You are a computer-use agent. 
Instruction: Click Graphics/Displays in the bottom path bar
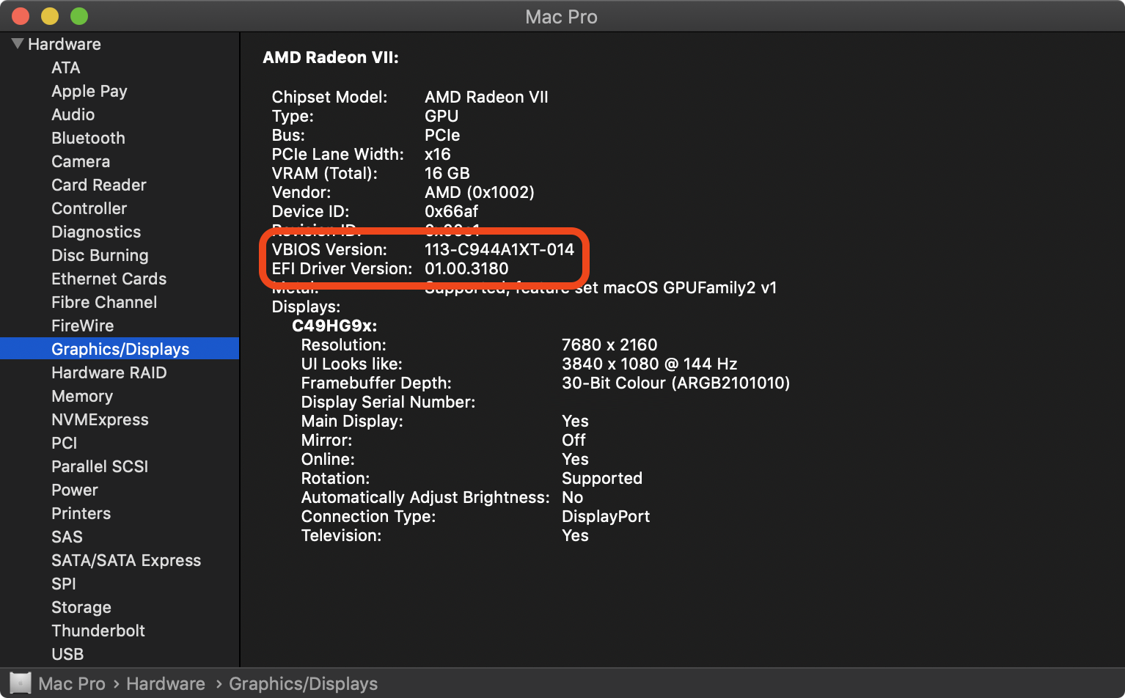(x=304, y=683)
